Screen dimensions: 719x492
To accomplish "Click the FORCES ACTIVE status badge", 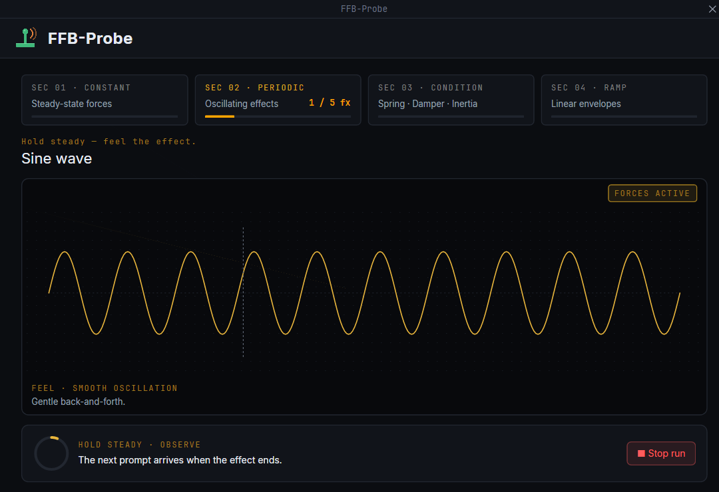I will pos(652,193).
